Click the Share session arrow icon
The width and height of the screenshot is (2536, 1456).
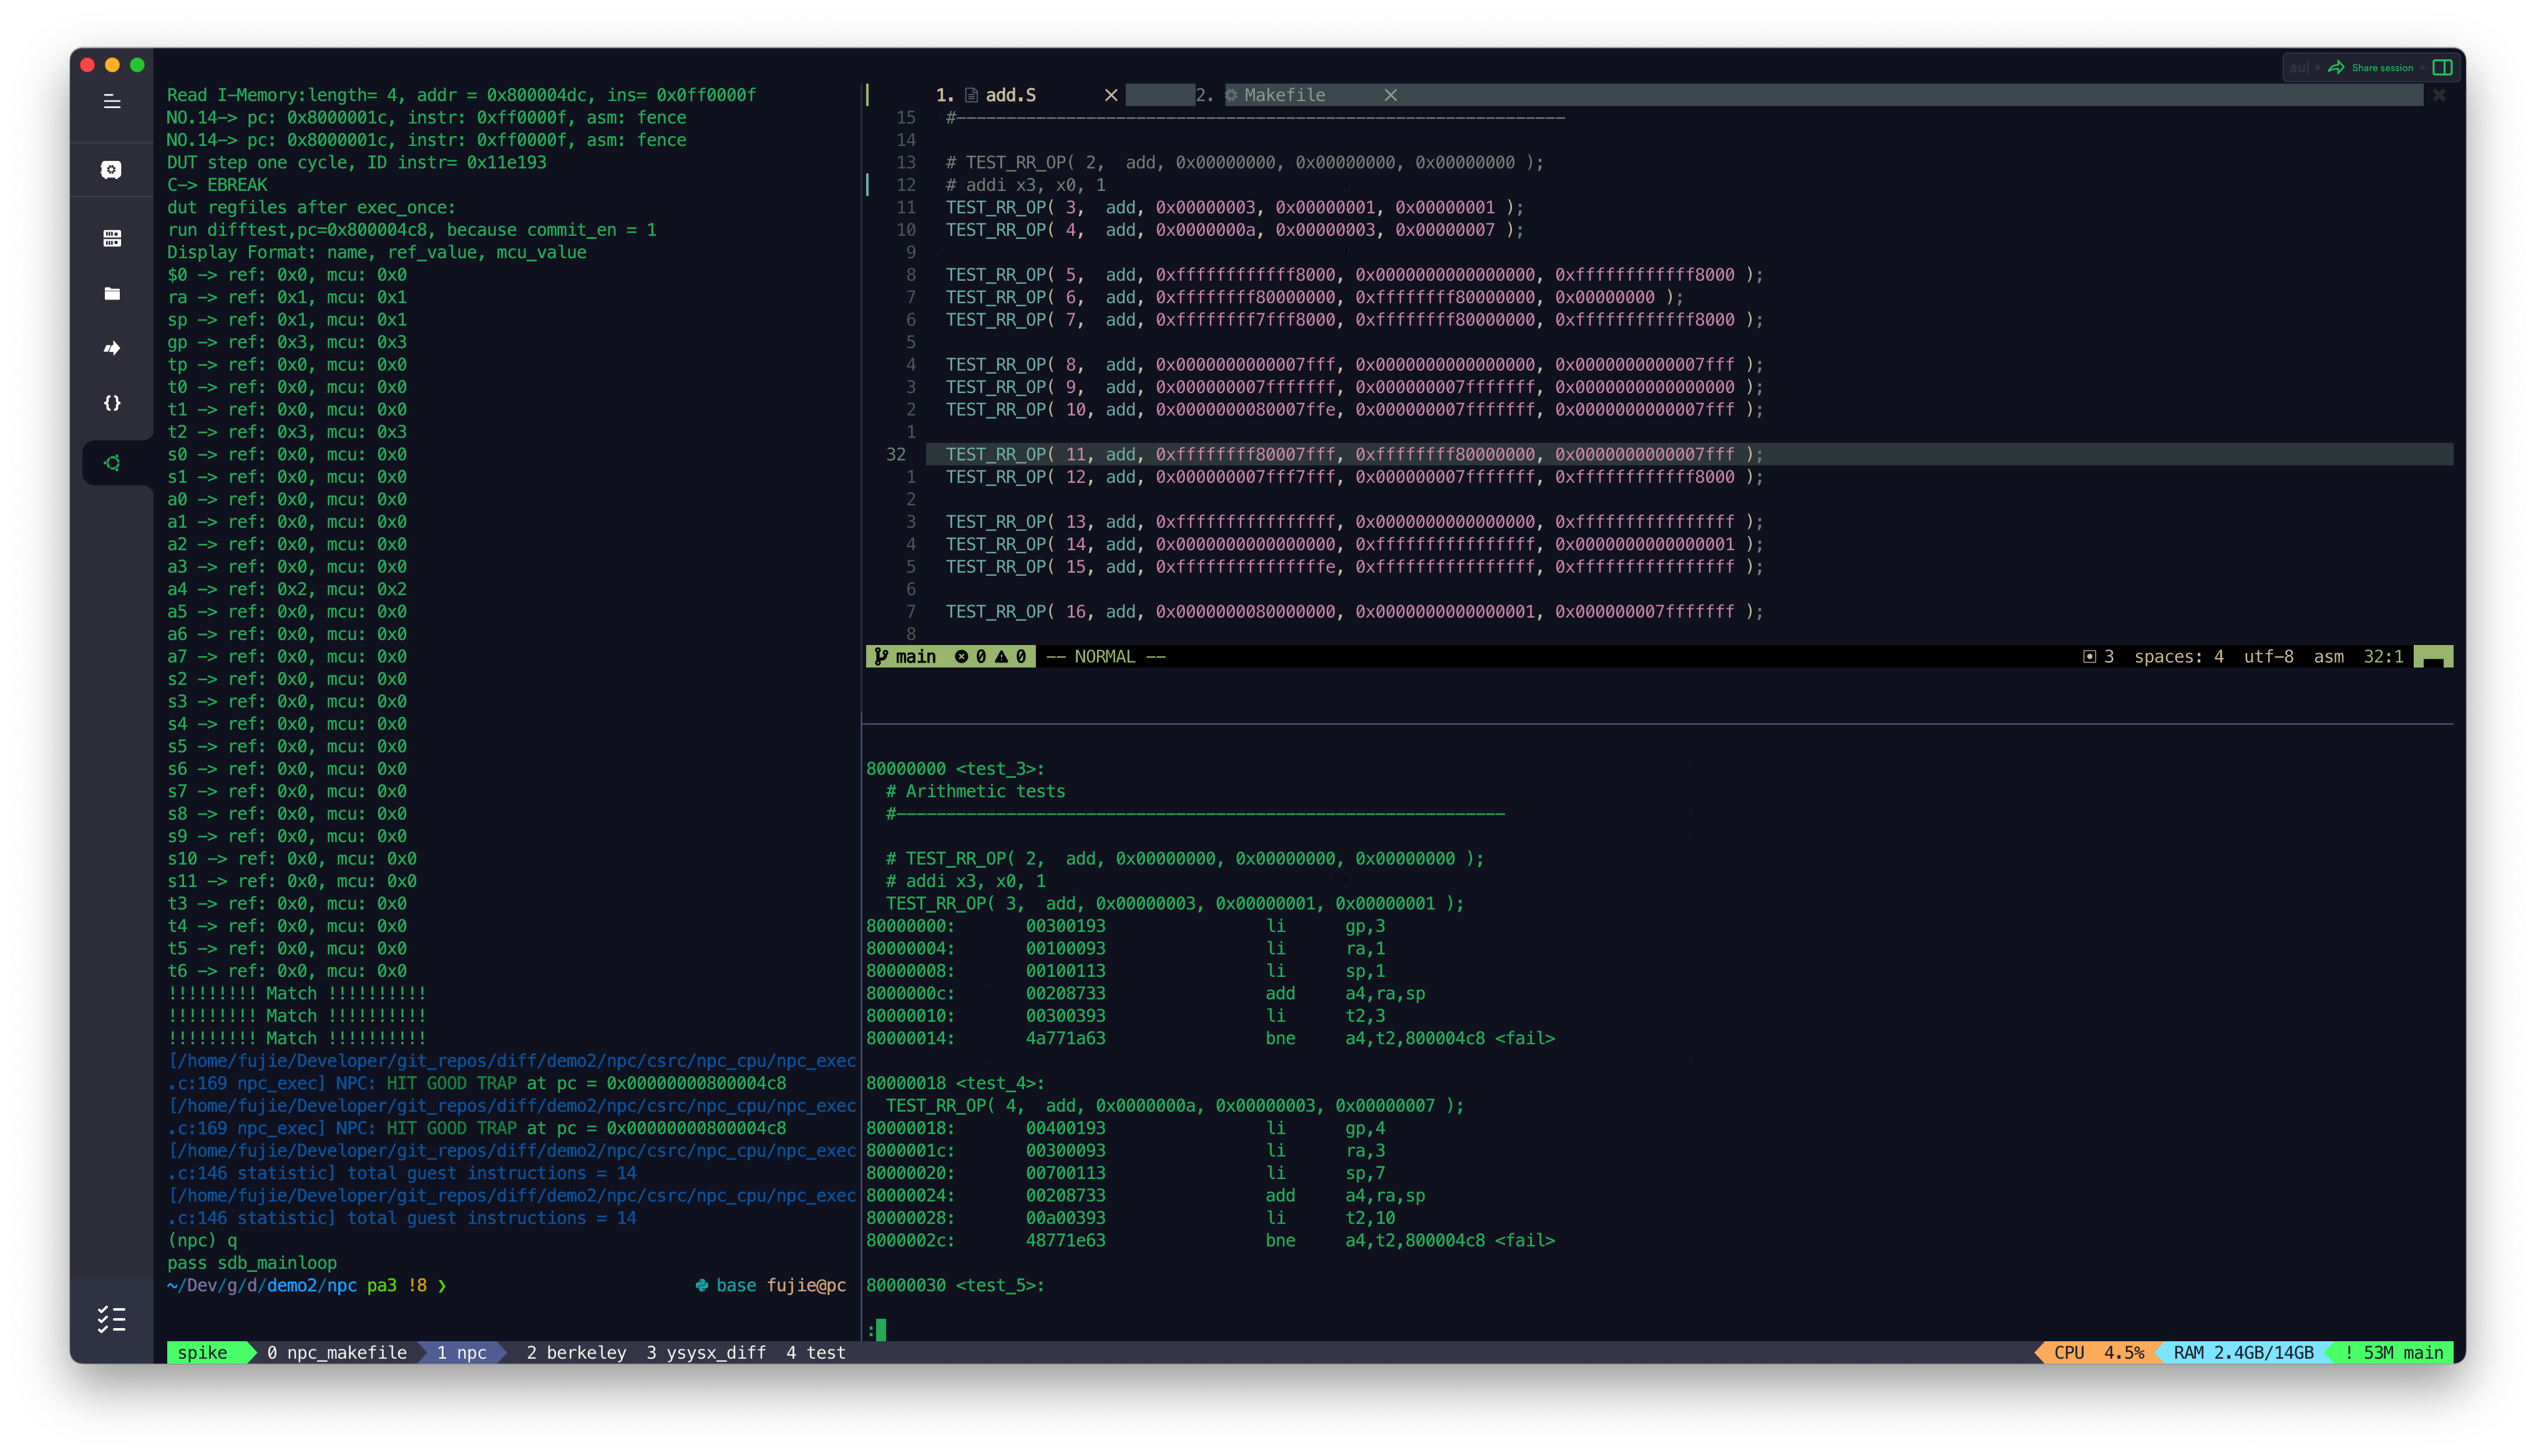tap(2336, 67)
